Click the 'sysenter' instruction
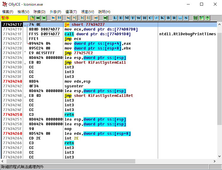The width and height of the screenshot is (222, 170). (x=74, y=86)
